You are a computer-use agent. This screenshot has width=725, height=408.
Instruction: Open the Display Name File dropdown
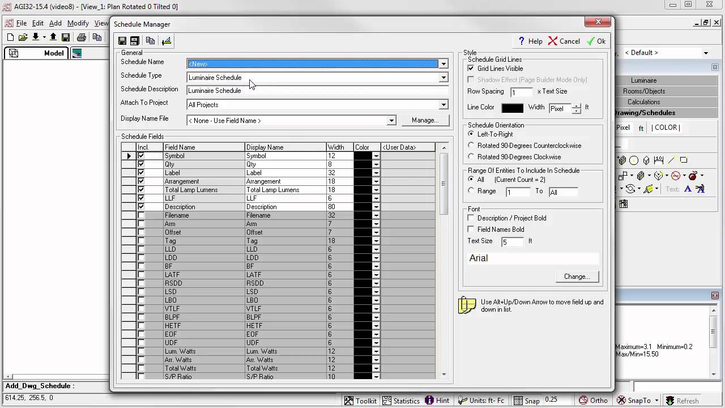click(391, 121)
